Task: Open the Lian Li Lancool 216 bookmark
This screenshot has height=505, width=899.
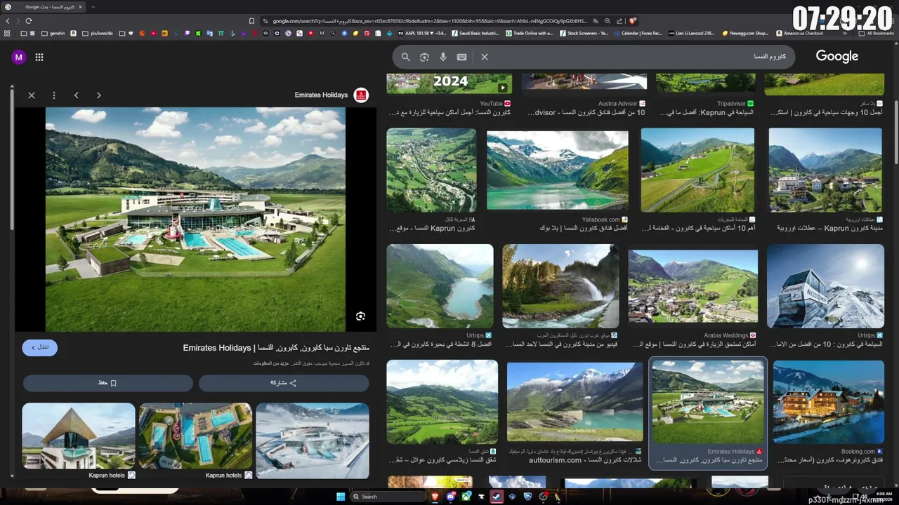Action: 690,33
